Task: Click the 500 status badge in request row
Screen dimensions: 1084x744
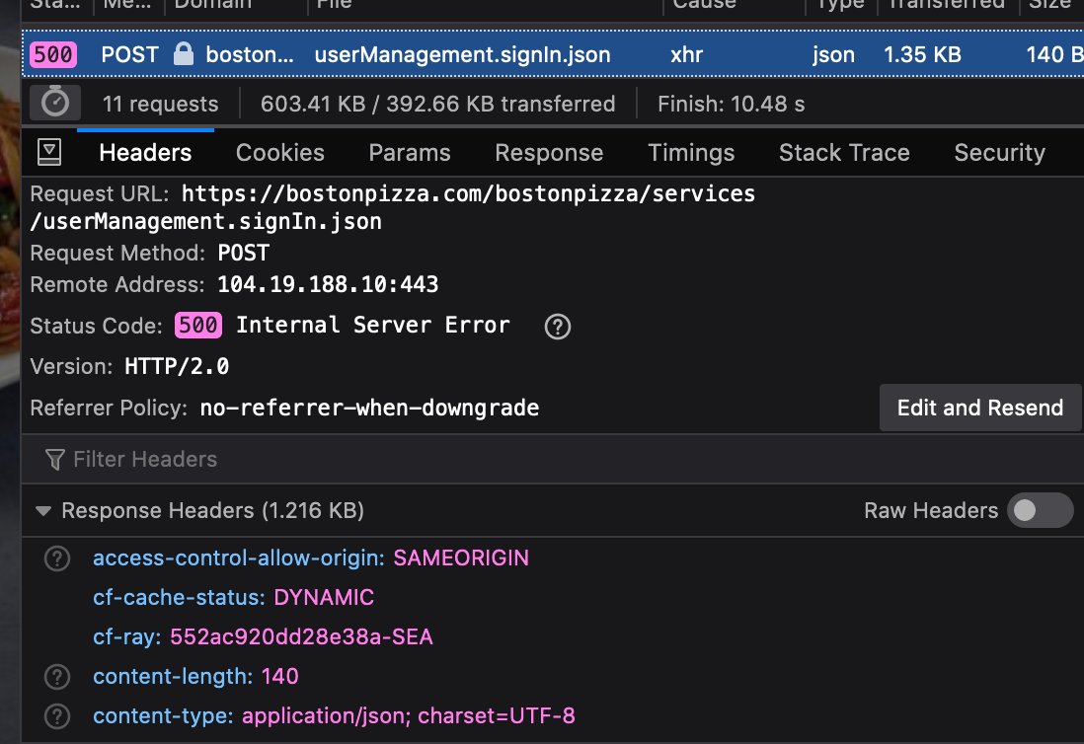Action: tap(53, 54)
